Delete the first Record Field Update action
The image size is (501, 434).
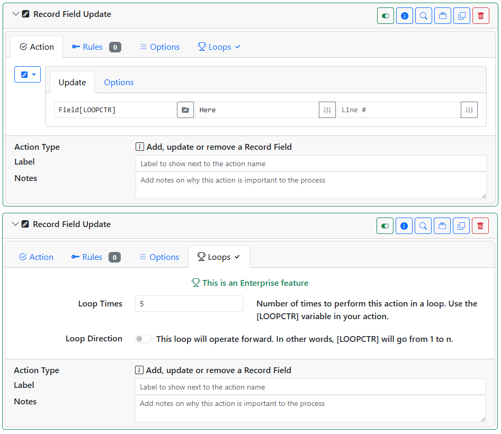tap(480, 16)
